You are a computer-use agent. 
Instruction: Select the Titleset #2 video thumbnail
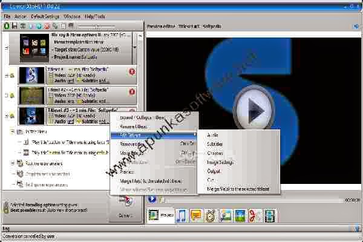(x=31, y=96)
